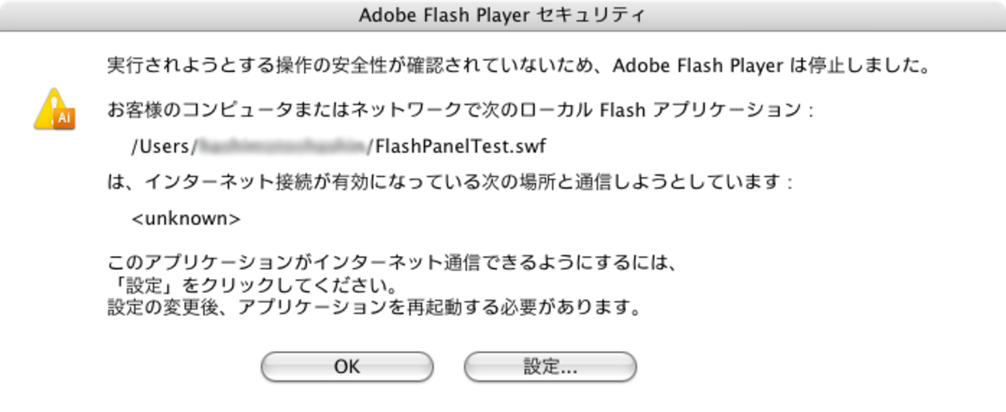Click the /Users path prefix
The width and height of the screenshot is (1006, 412).
160,146
